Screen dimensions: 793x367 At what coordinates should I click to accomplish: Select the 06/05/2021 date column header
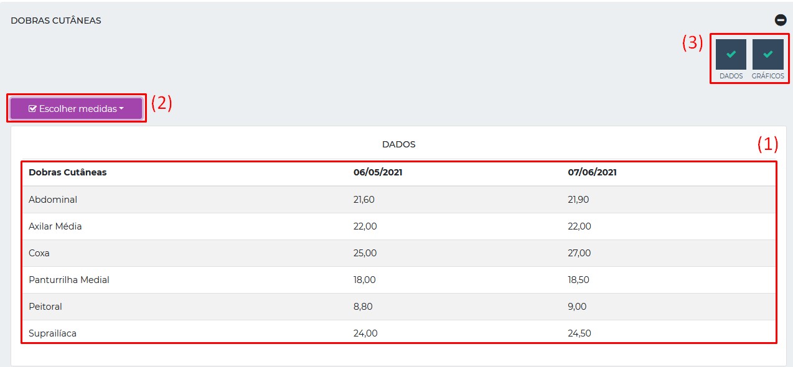click(x=378, y=172)
